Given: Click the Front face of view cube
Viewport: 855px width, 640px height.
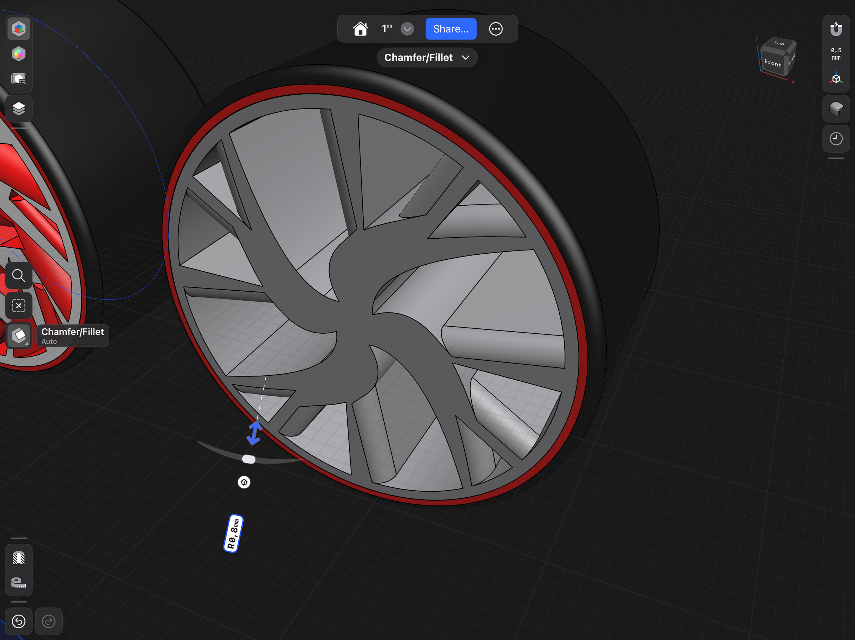Looking at the screenshot, I should point(773,63).
